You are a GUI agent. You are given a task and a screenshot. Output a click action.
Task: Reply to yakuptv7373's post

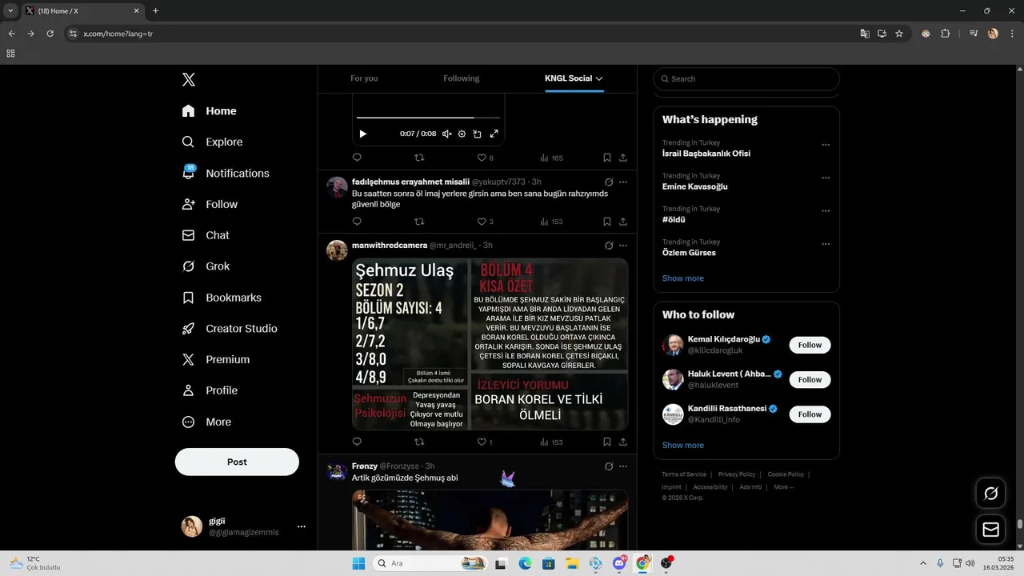tap(357, 222)
